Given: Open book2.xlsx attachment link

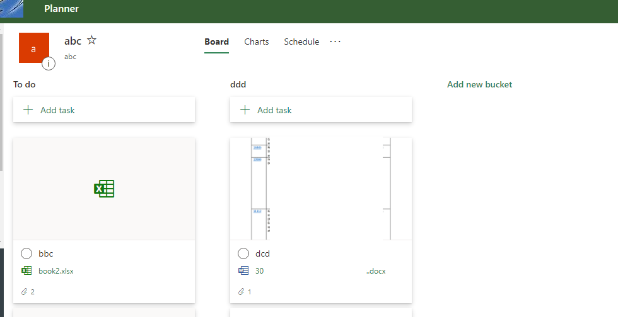Looking at the screenshot, I should click(56, 271).
